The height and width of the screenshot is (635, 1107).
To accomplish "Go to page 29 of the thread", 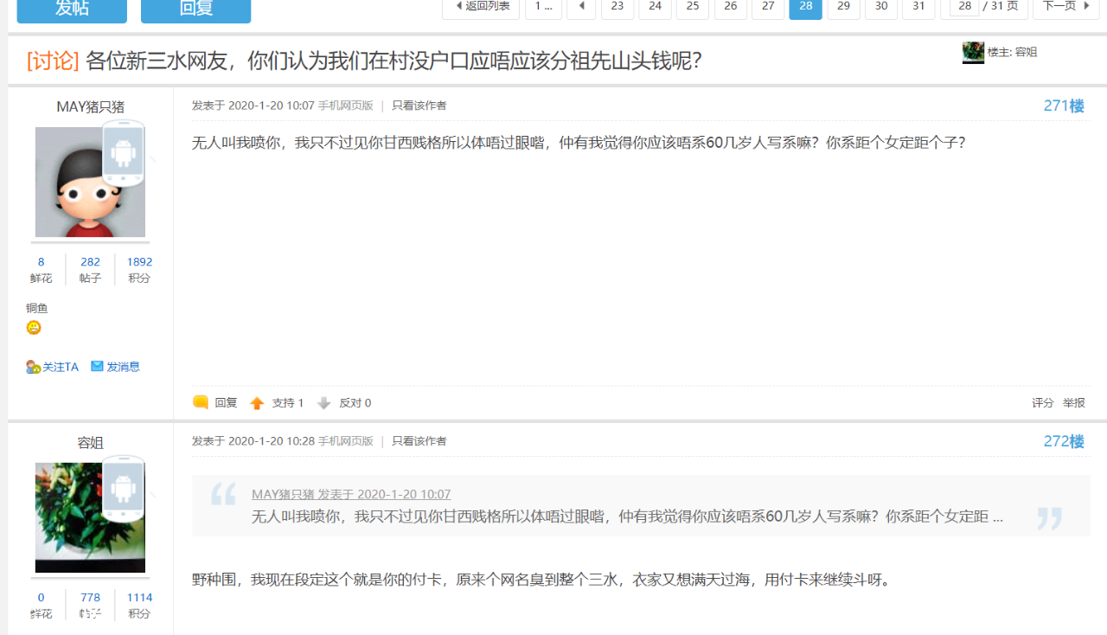I will 843,7.
